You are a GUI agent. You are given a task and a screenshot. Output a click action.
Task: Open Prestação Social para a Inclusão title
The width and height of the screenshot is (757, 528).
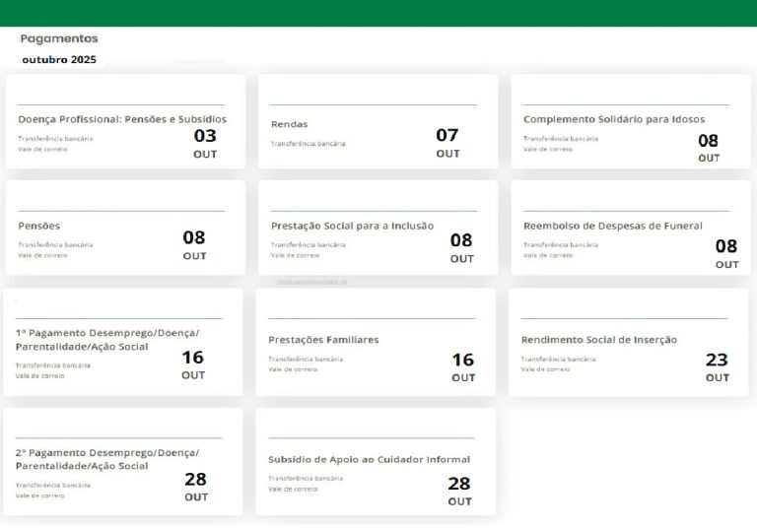[352, 226]
